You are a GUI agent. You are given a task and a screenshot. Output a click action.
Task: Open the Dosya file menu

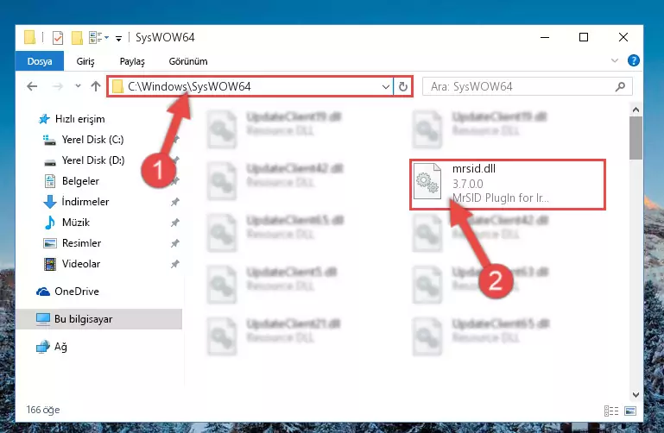pos(40,61)
